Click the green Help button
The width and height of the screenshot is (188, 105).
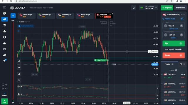5,101
